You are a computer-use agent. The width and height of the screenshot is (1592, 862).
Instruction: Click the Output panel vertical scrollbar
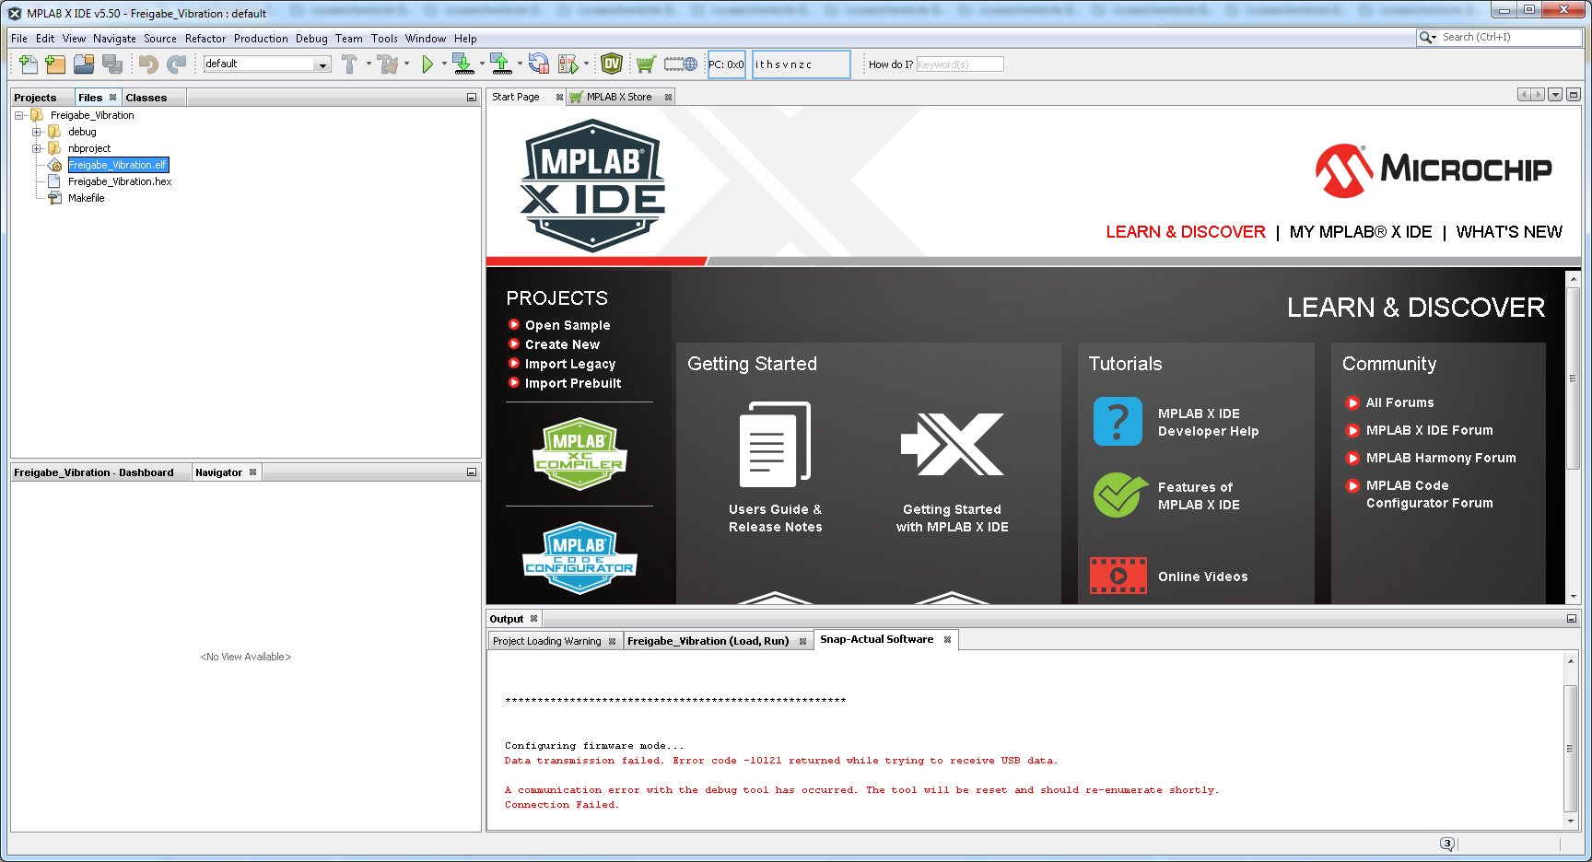(1571, 741)
